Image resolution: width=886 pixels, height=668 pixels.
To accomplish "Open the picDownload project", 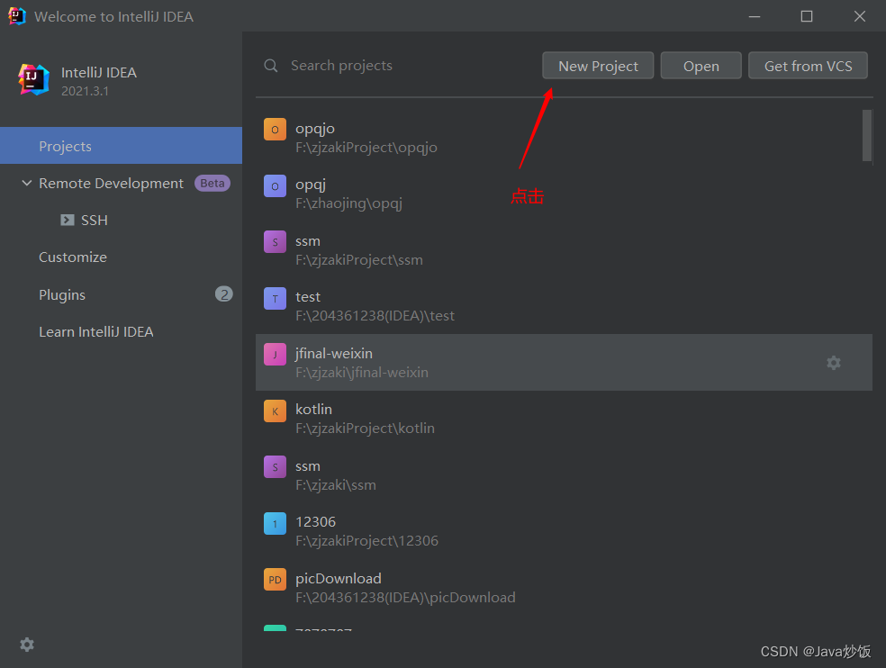I will pos(564,587).
